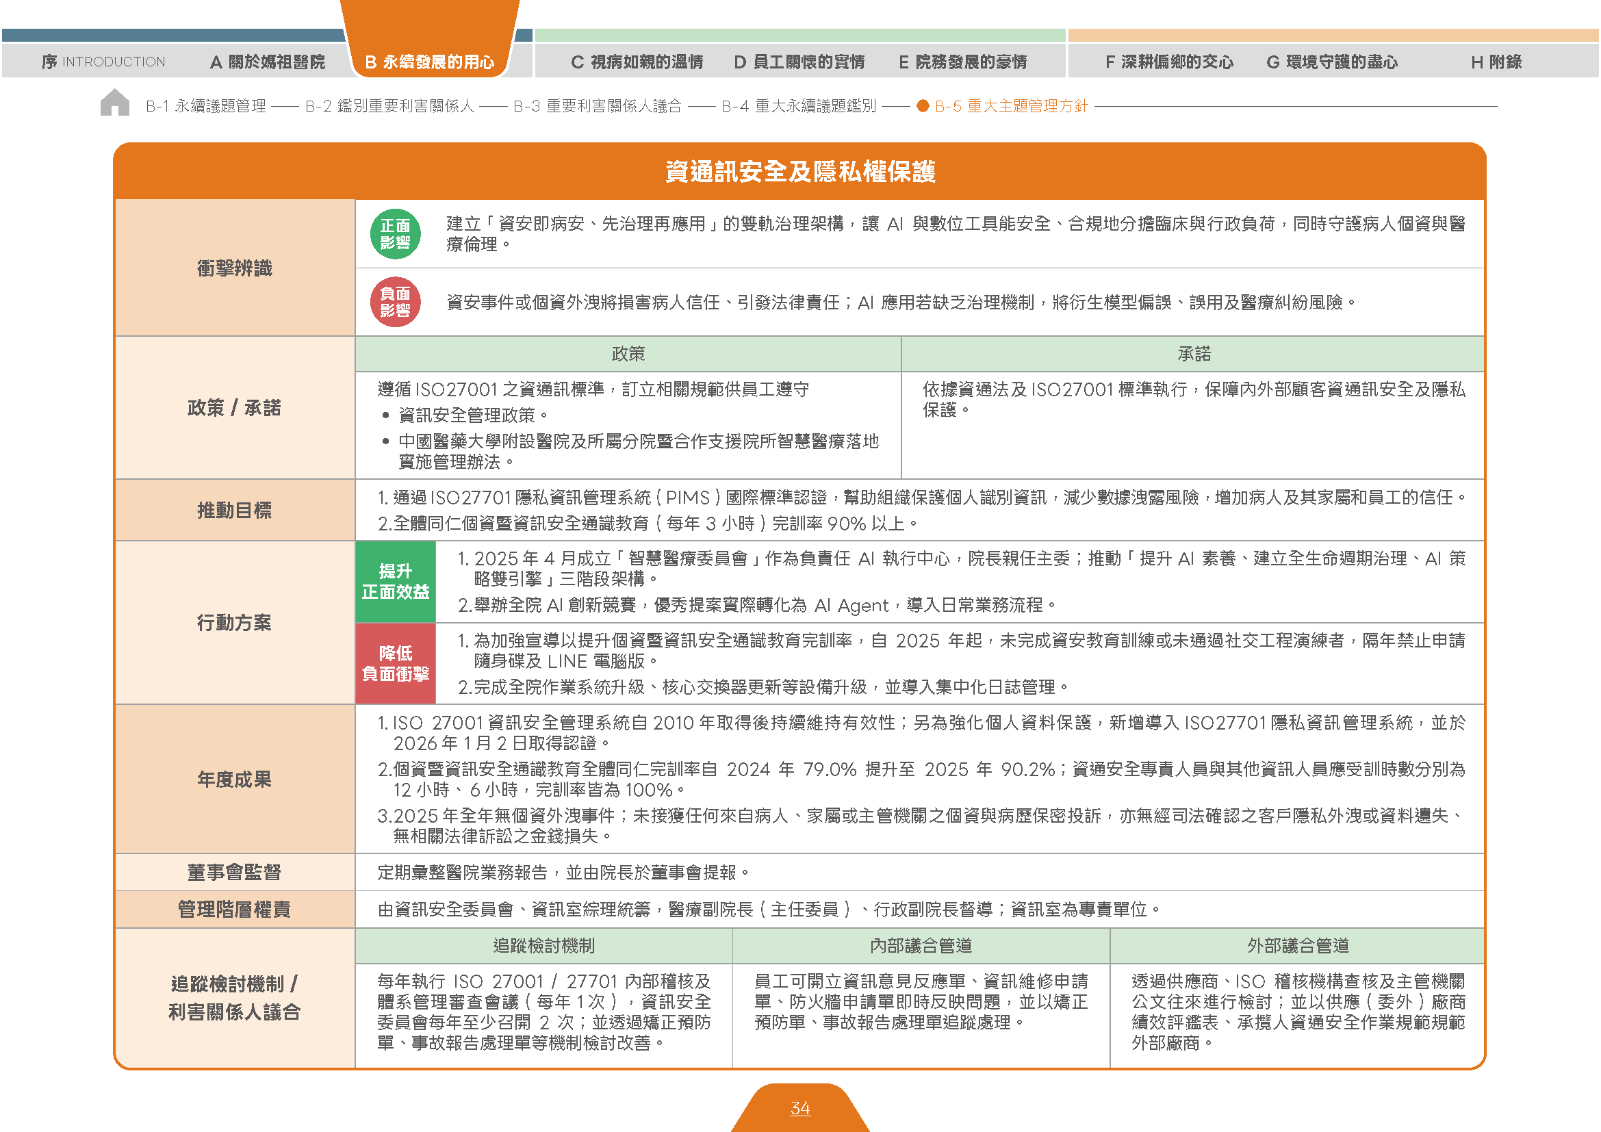Click the orange dot before B-5
The width and height of the screenshot is (1601, 1132).
923,106
